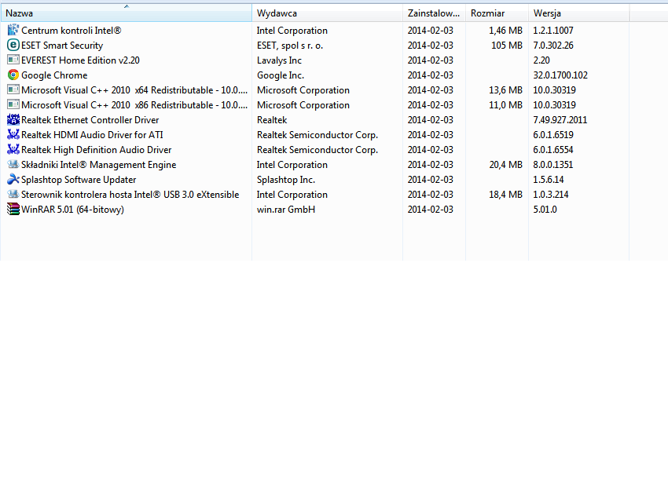Viewport: 668px width, 482px height.
Task: Select Realtek Ethernet Controller Driver
Action: pyautogui.click(x=90, y=120)
